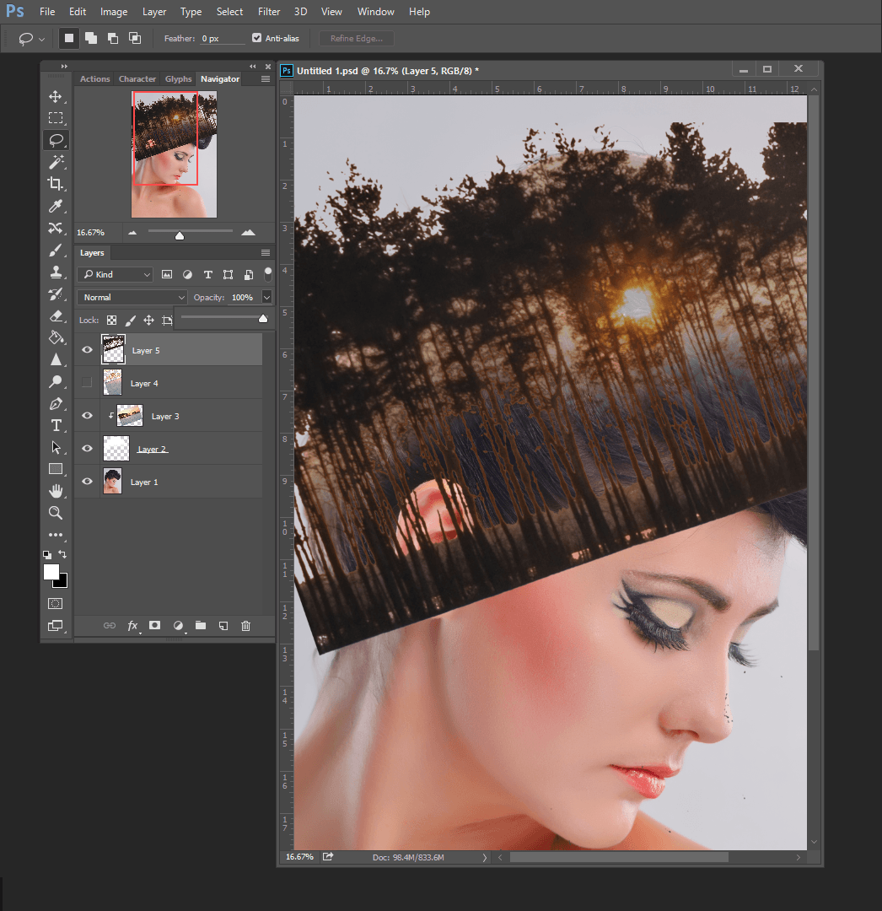Screen dimensions: 882x911
Task: Open the Filter menu
Action: pyautogui.click(x=269, y=12)
